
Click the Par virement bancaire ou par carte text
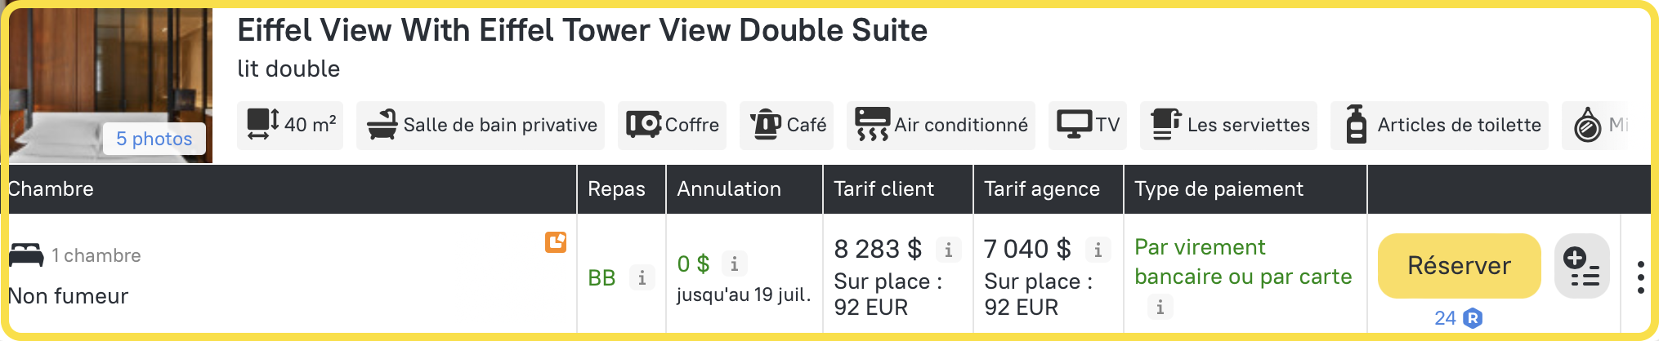coord(1242,262)
